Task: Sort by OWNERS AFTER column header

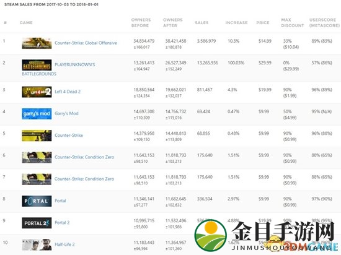Action: pyautogui.click(x=173, y=22)
